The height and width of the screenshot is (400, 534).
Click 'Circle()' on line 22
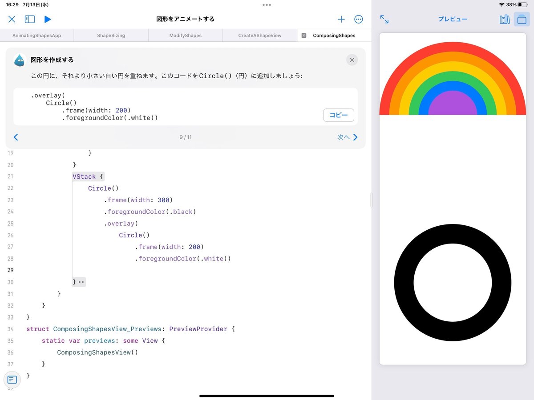(103, 188)
